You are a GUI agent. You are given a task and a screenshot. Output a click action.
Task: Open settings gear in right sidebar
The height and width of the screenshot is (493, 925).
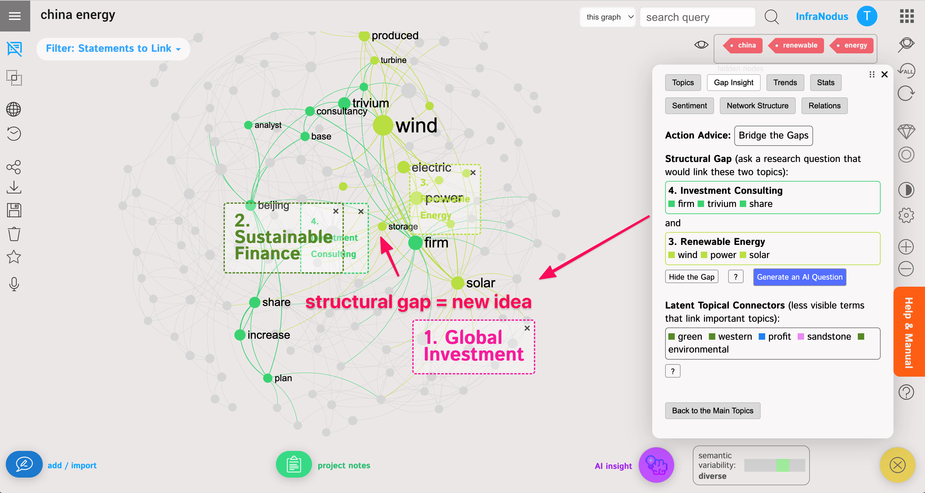pos(906,215)
